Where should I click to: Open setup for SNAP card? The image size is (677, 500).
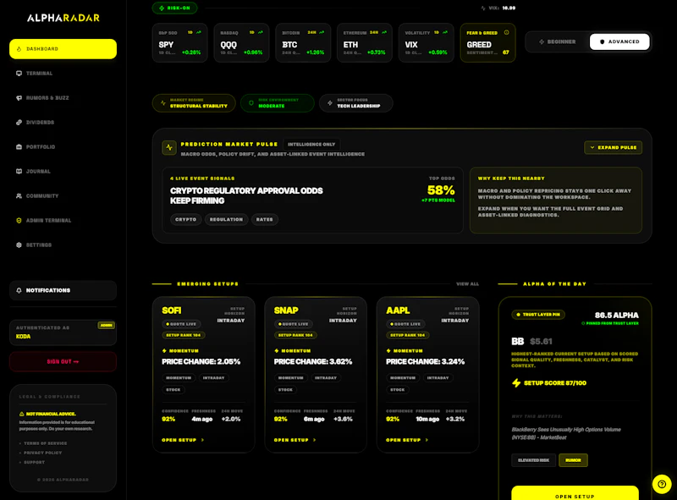pyautogui.click(x=295, y=440)
